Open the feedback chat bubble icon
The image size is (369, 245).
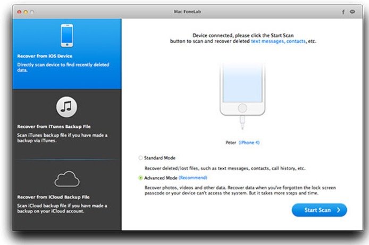[353, 12]
